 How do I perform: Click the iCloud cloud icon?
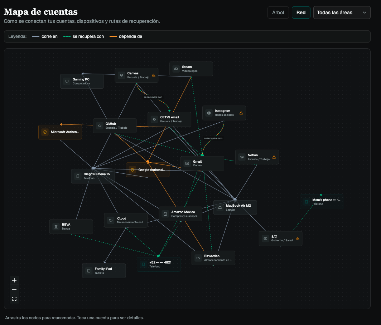click(x=111, y=220)
